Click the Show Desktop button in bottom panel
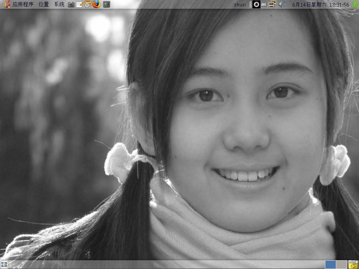Screen dimensions: 359x269 point(4,265)
